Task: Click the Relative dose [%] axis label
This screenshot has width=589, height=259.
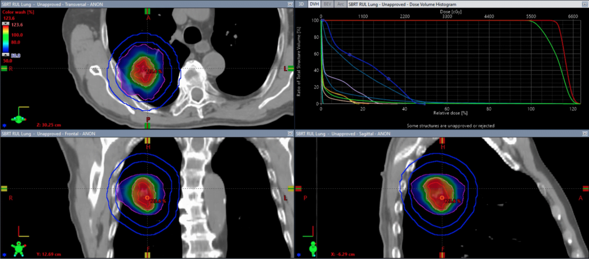Action: coord(449,113)
